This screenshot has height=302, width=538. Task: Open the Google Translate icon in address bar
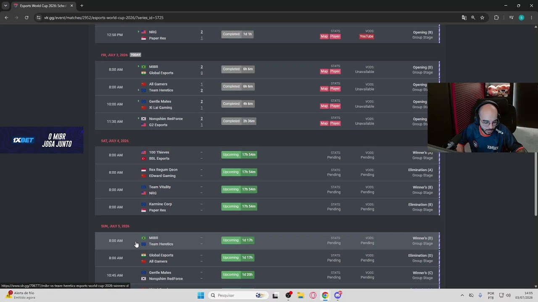click(x=464, y=18)
